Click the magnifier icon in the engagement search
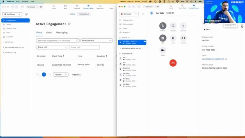The width and height of the screenshot is (245, 138). coord(77,41)
